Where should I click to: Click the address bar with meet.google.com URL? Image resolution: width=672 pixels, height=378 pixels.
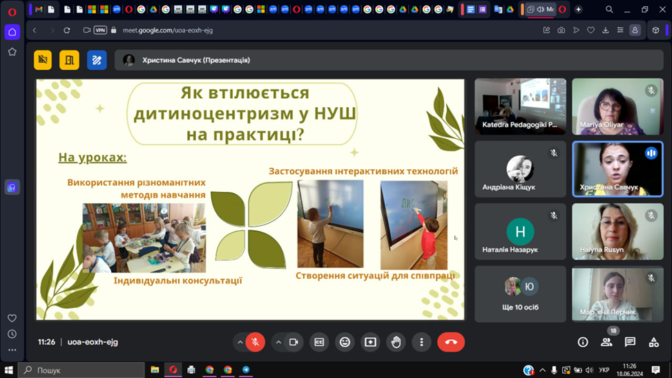[x=276, y=30]
